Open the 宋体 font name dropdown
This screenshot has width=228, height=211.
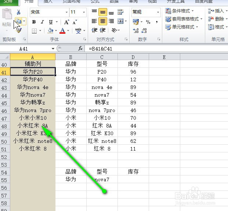pos(66,12)
